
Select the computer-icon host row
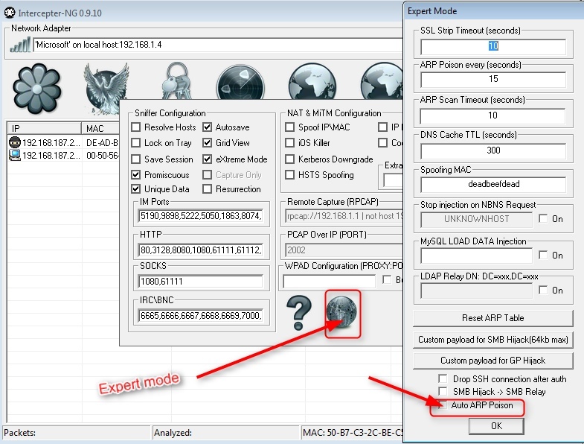(x=45, y=155)
